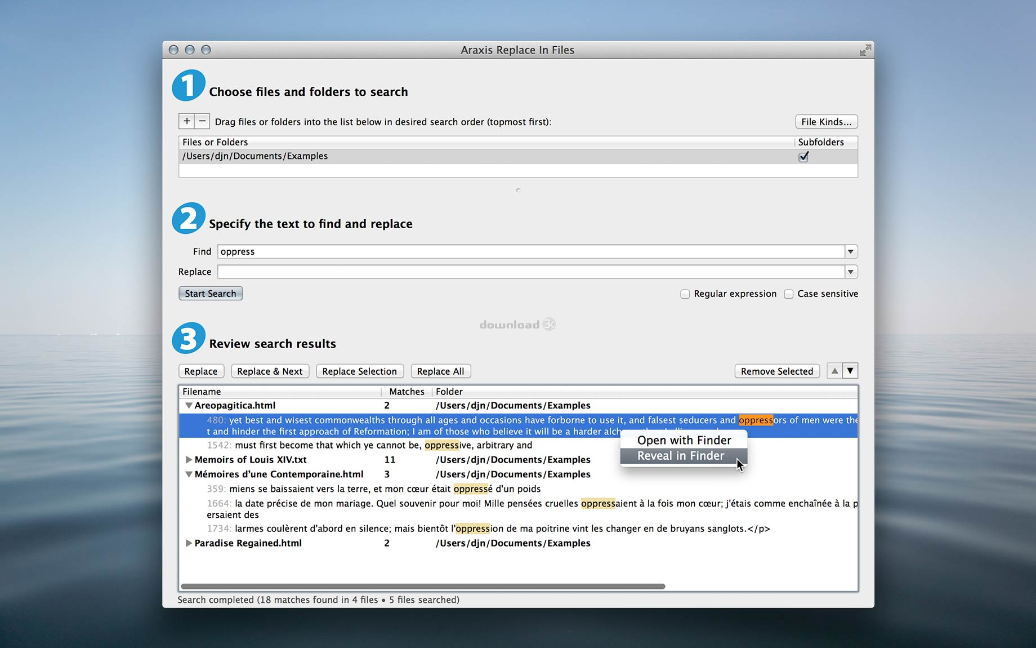
Task: Expand the Paradise Regained.html results
Action: (189, 543)
